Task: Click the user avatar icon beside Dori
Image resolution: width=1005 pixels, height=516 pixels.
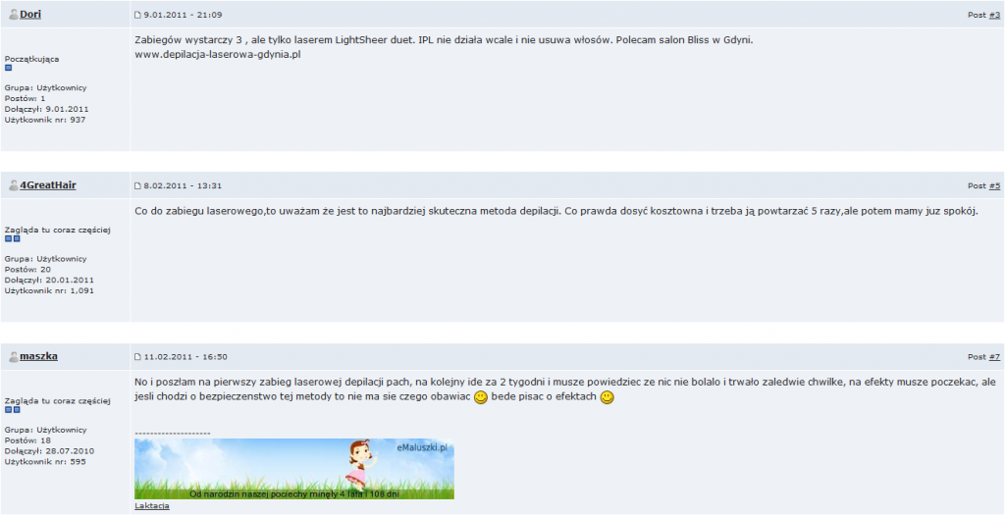Action: 14,14
